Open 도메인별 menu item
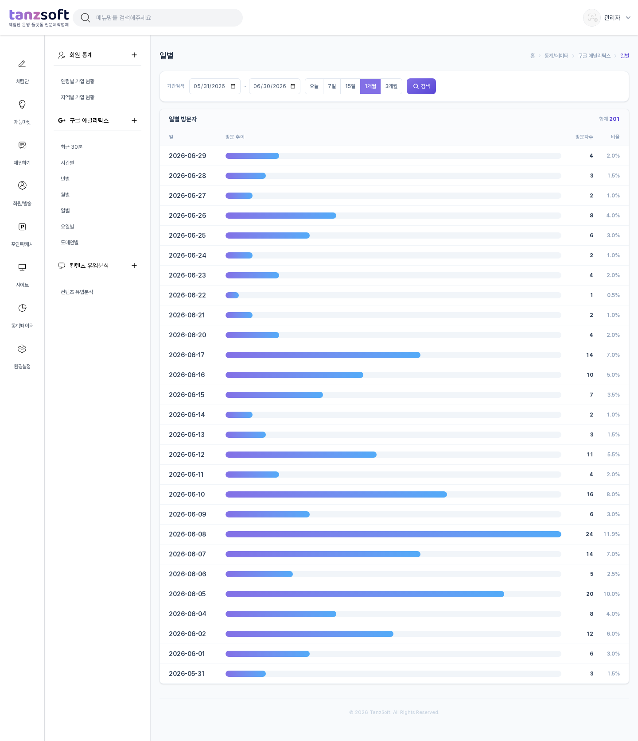Screen dimensions: 638x741 [70, 243]
